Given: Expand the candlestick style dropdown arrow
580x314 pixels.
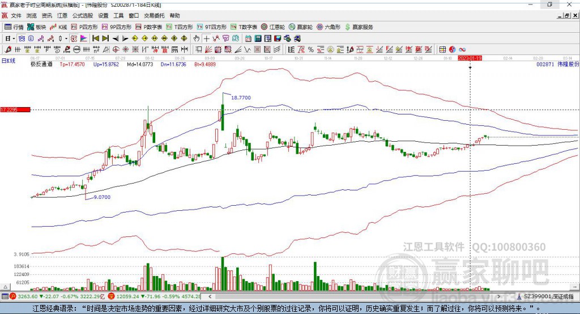Looking at the screenshot, I should click(66, 39).
